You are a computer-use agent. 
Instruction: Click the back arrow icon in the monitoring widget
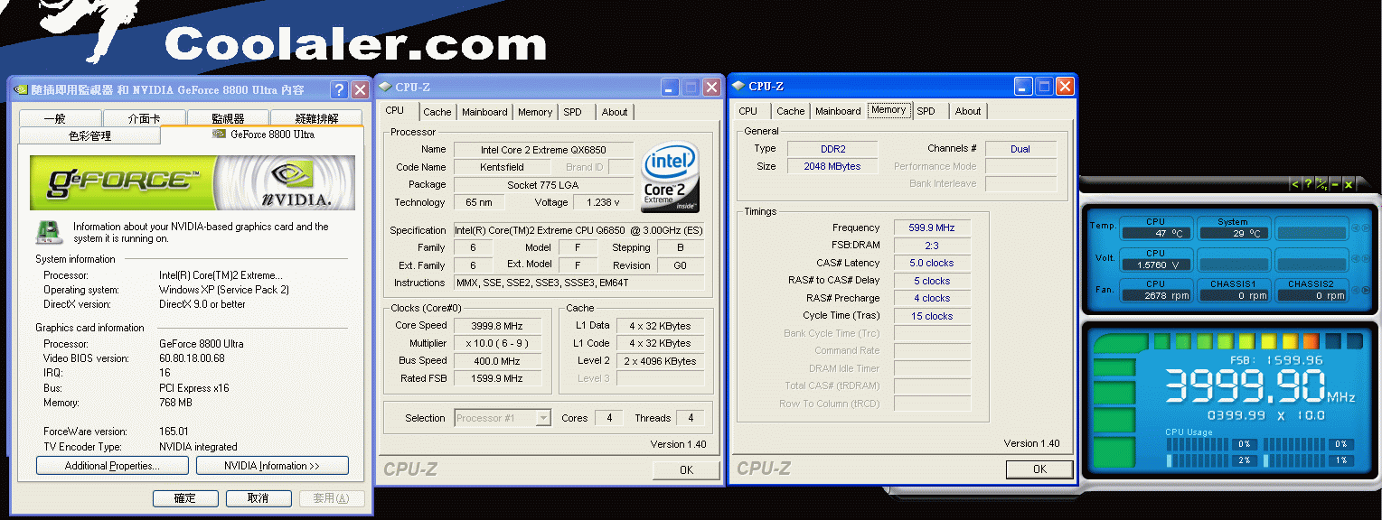[x=1294, y=184]
